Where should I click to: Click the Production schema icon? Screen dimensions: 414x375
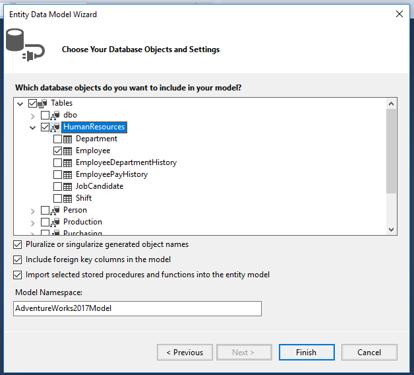click(55, 222)
